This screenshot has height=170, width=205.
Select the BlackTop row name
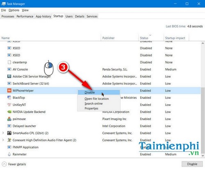[19, 98]
